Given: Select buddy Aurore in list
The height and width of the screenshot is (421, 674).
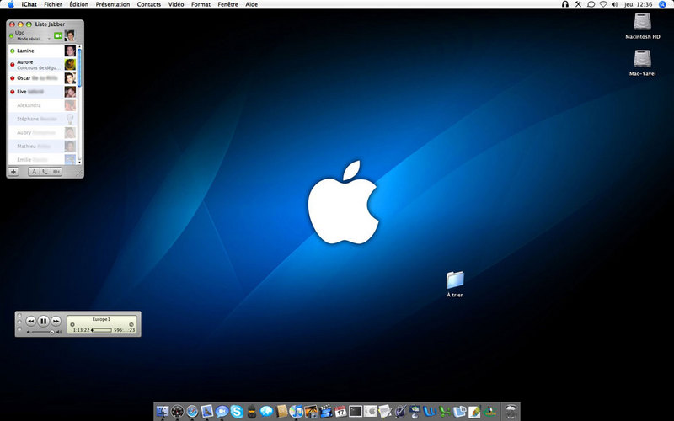Looking at the screenshot, I should tap(42, 65).
